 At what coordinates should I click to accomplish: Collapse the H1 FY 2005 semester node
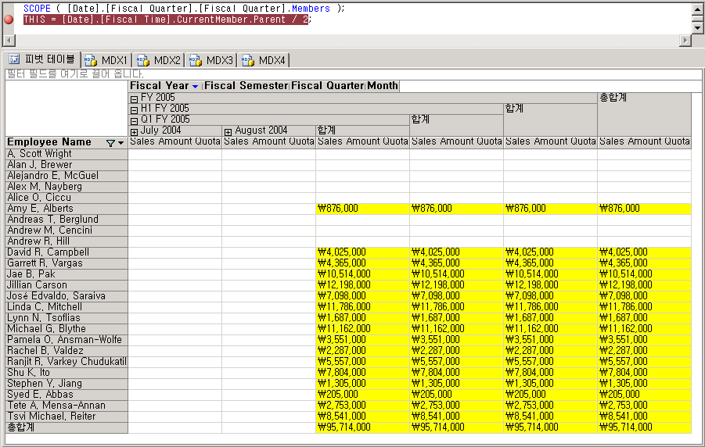coord(134,109)
